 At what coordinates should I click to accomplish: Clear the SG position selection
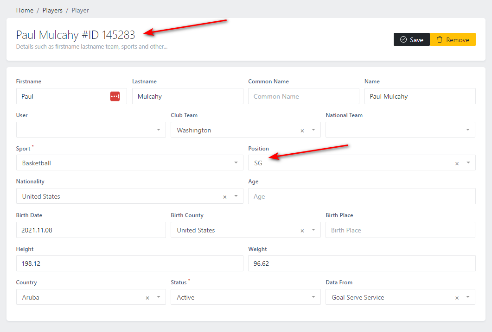click(457, 163)
